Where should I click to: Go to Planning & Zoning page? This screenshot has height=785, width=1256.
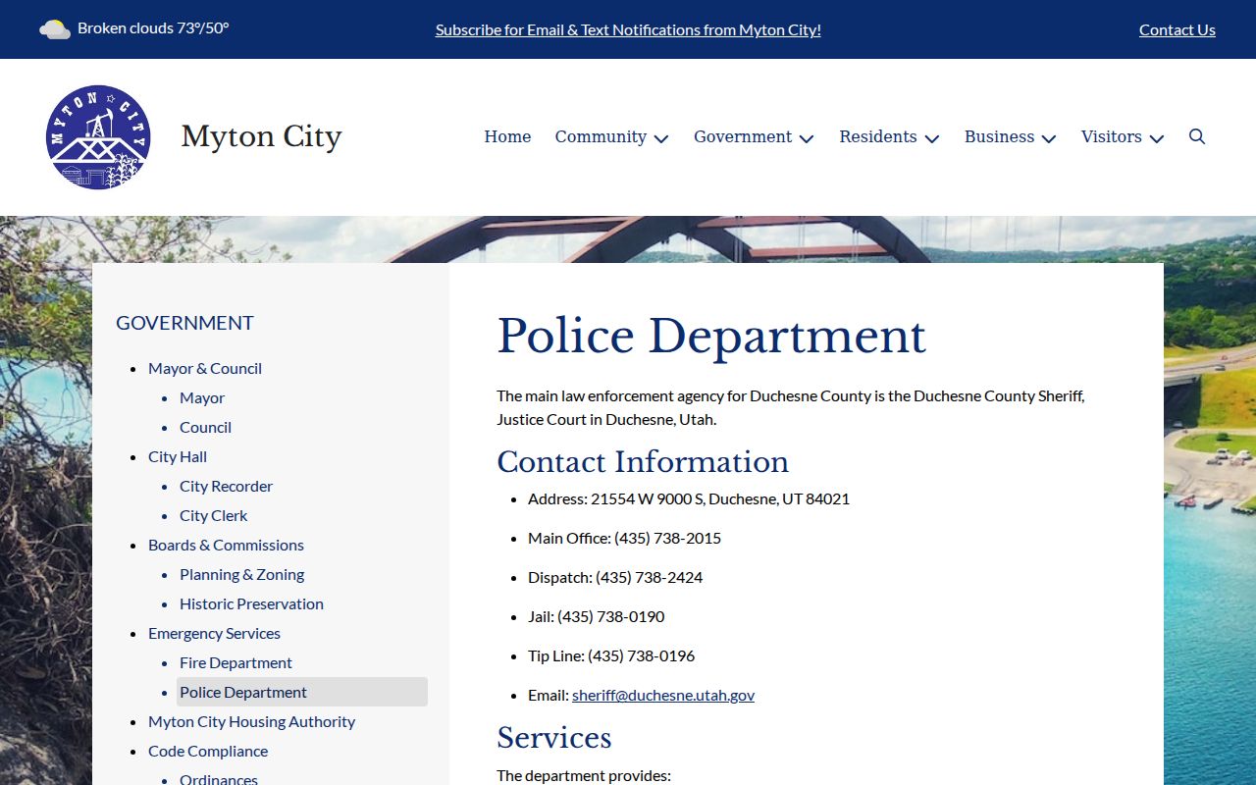tap(241, 574)
